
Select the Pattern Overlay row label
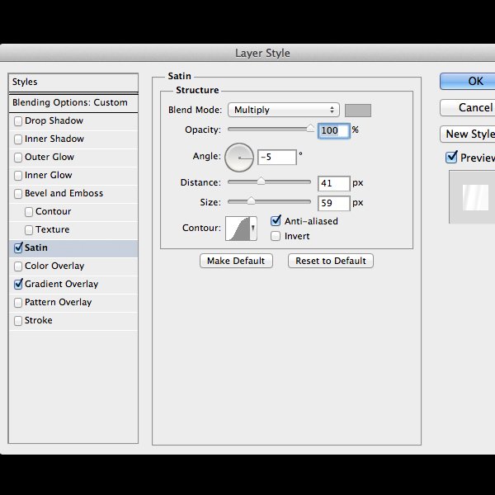coord(59,302)
